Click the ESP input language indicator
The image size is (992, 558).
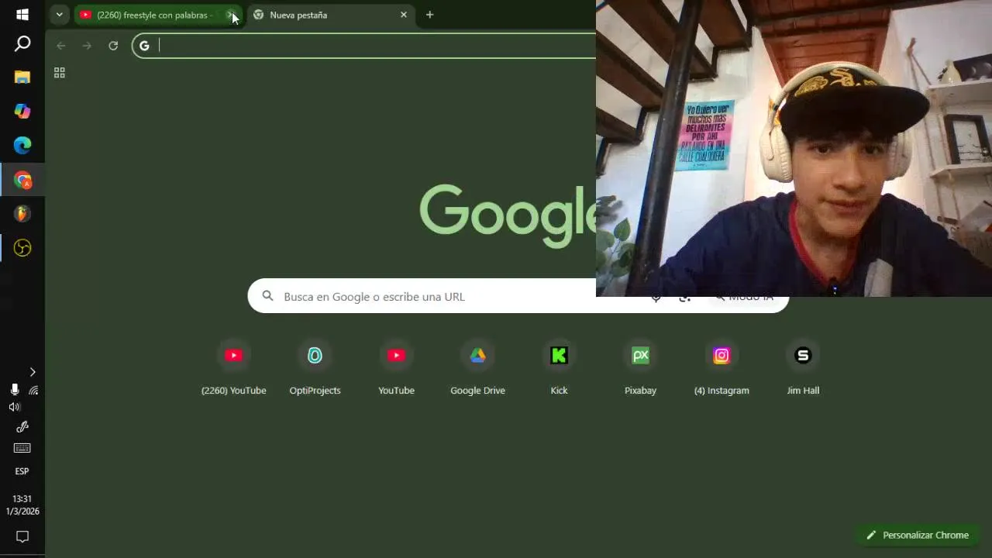pos(22,471)
